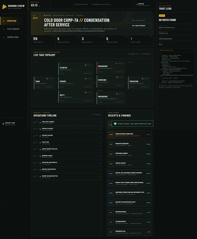
Task: Select the 1 threats denied stat card
Action: point(141,40)
